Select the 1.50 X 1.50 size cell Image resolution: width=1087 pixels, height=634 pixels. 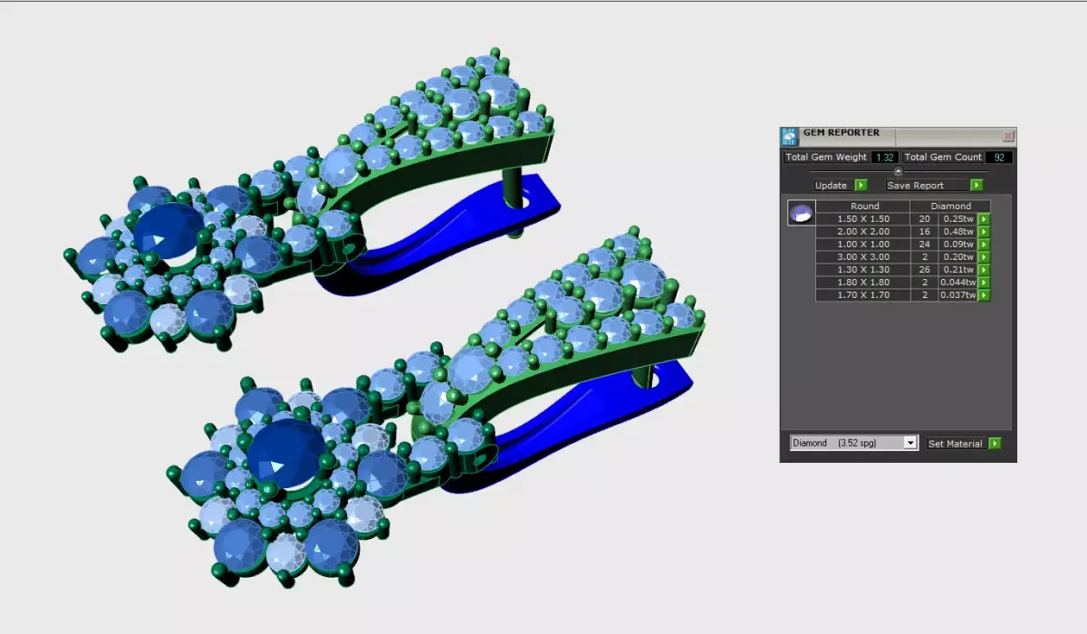[x=864, y=218]
